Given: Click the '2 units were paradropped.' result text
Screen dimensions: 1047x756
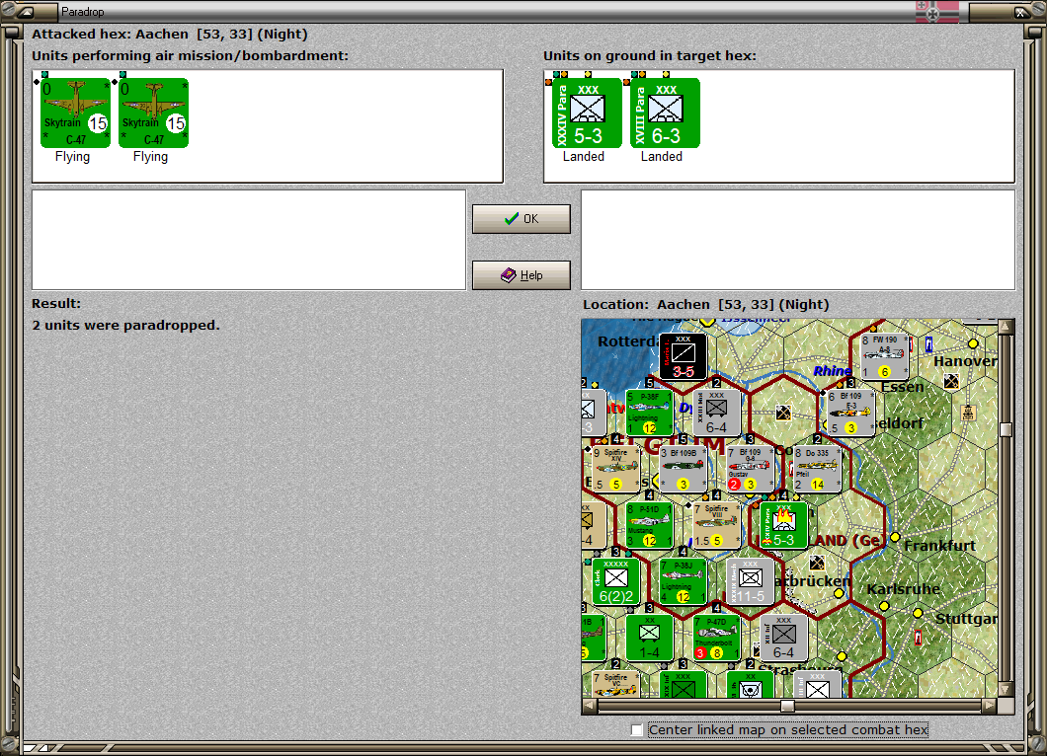Looking at the screenshot, I should coord(125,325).
